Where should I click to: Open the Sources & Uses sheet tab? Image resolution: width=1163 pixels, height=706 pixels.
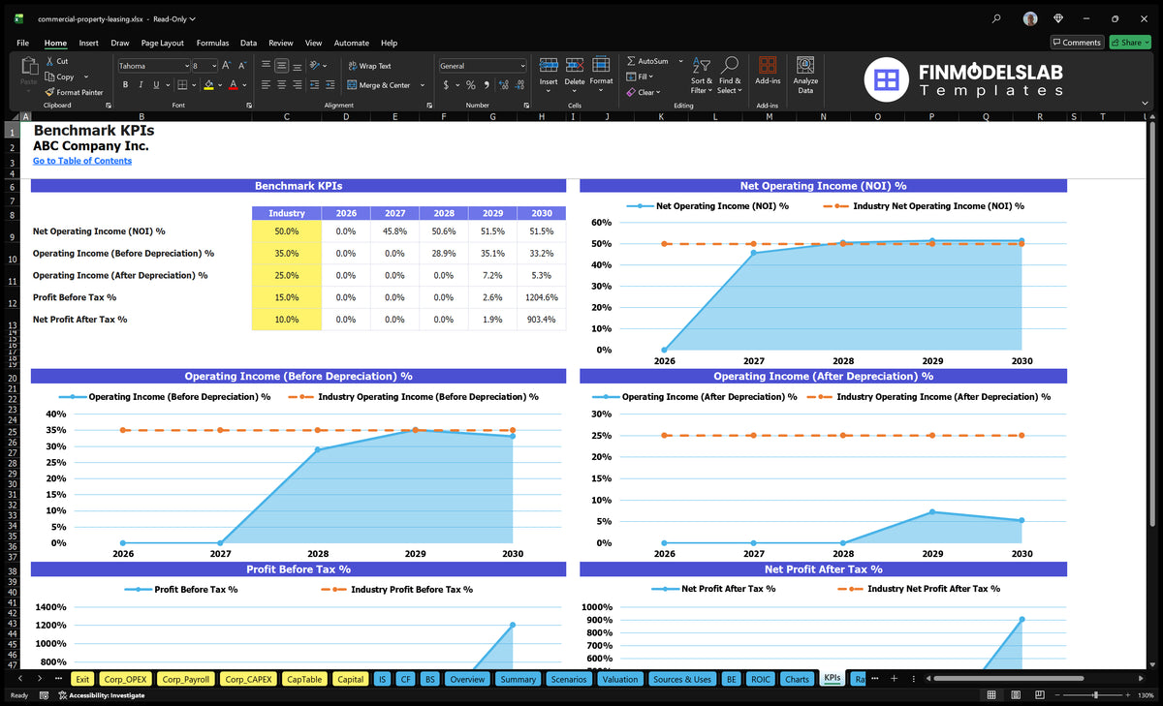pyautogui.click(x=681, y=679)
